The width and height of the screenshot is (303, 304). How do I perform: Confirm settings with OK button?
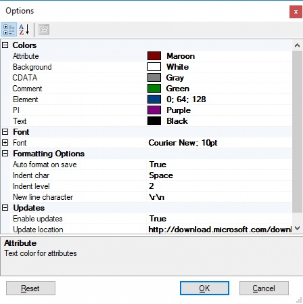click(x=204, y=288)
